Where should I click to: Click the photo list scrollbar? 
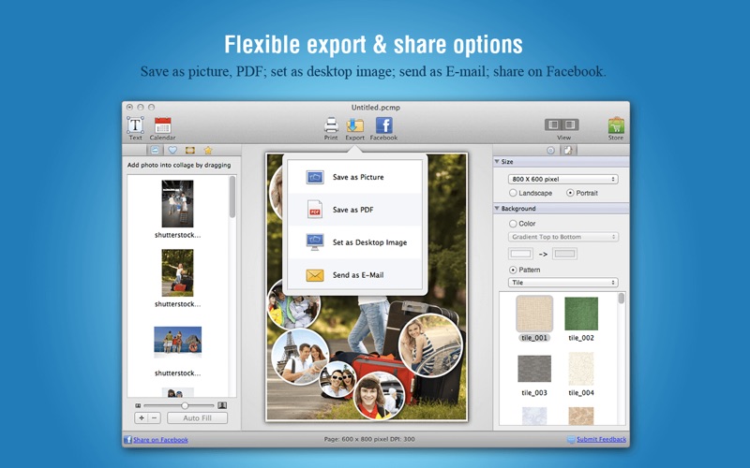click(x=232, y=197)
